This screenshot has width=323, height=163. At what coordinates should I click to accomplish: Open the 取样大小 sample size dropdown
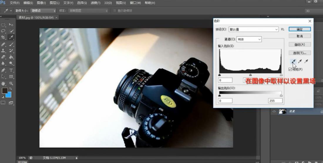pos(43,11)
